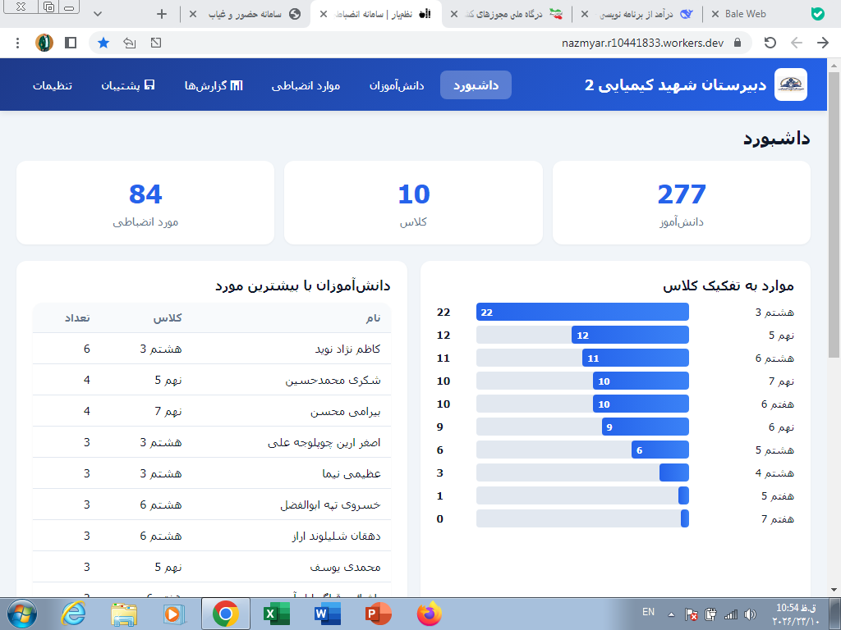Switch to the 'درآمد از برنامه نویسی' tab
The image size is (841, 630).
(x=636, y=14)
